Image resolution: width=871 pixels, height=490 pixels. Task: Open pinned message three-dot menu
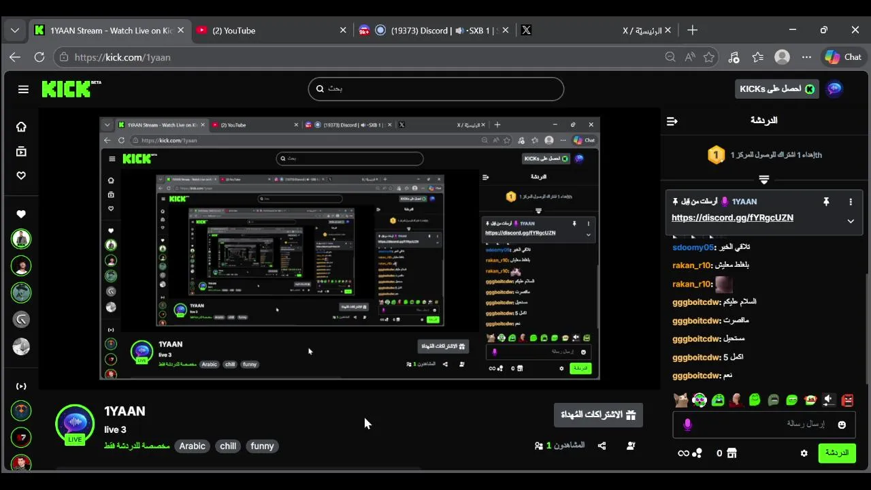[851, 201]
